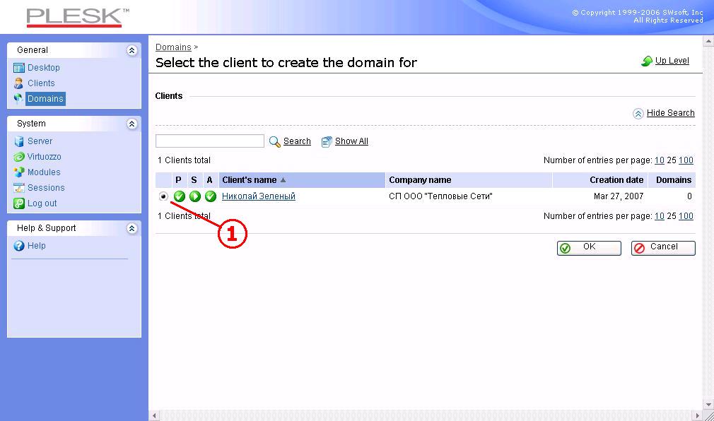Open Domains in the General menu

click(45, 99)
